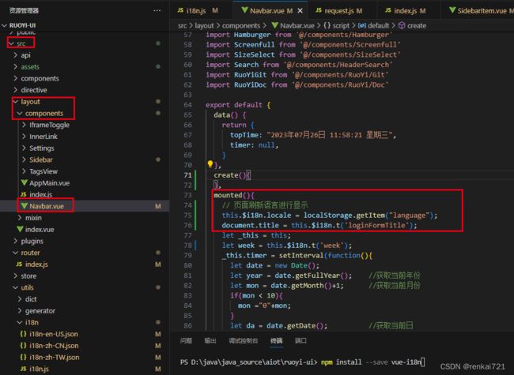
Task: Select the 终端 (Terminal) panel tab
Action: coord(276,340)
